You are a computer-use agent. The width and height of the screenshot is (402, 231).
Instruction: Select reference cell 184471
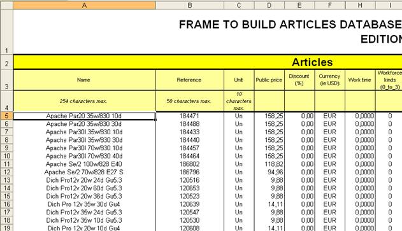190,116
